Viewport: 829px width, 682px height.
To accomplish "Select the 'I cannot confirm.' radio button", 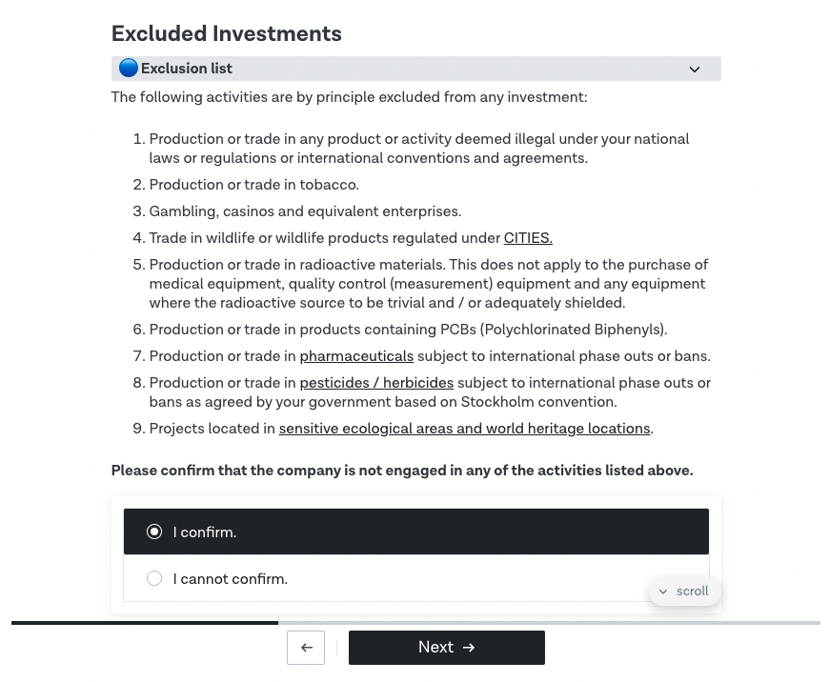I will pos(154,578).
